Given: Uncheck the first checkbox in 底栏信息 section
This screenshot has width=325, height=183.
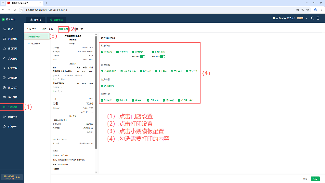Looking at the screenshot, I should (x=102, y=100).
